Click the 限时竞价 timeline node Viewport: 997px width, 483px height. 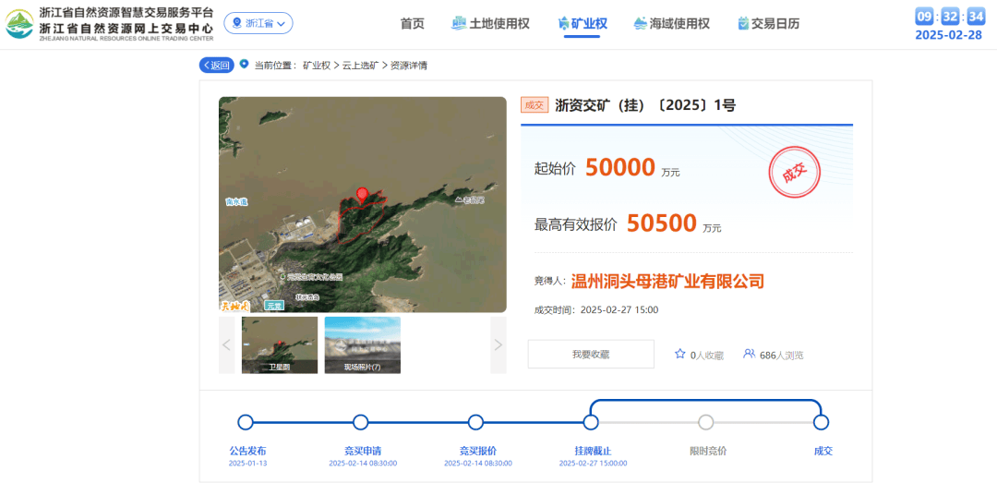point(706,422)
